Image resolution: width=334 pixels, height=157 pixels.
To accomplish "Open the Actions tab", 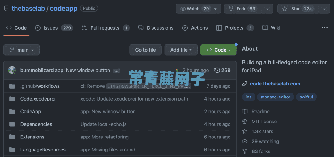I will click(x=195, y=28).
